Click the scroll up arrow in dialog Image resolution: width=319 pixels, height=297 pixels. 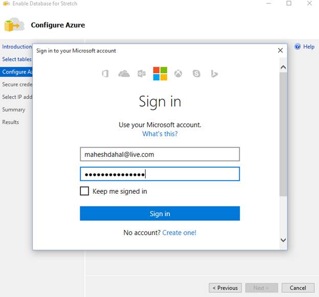point(283,67)
